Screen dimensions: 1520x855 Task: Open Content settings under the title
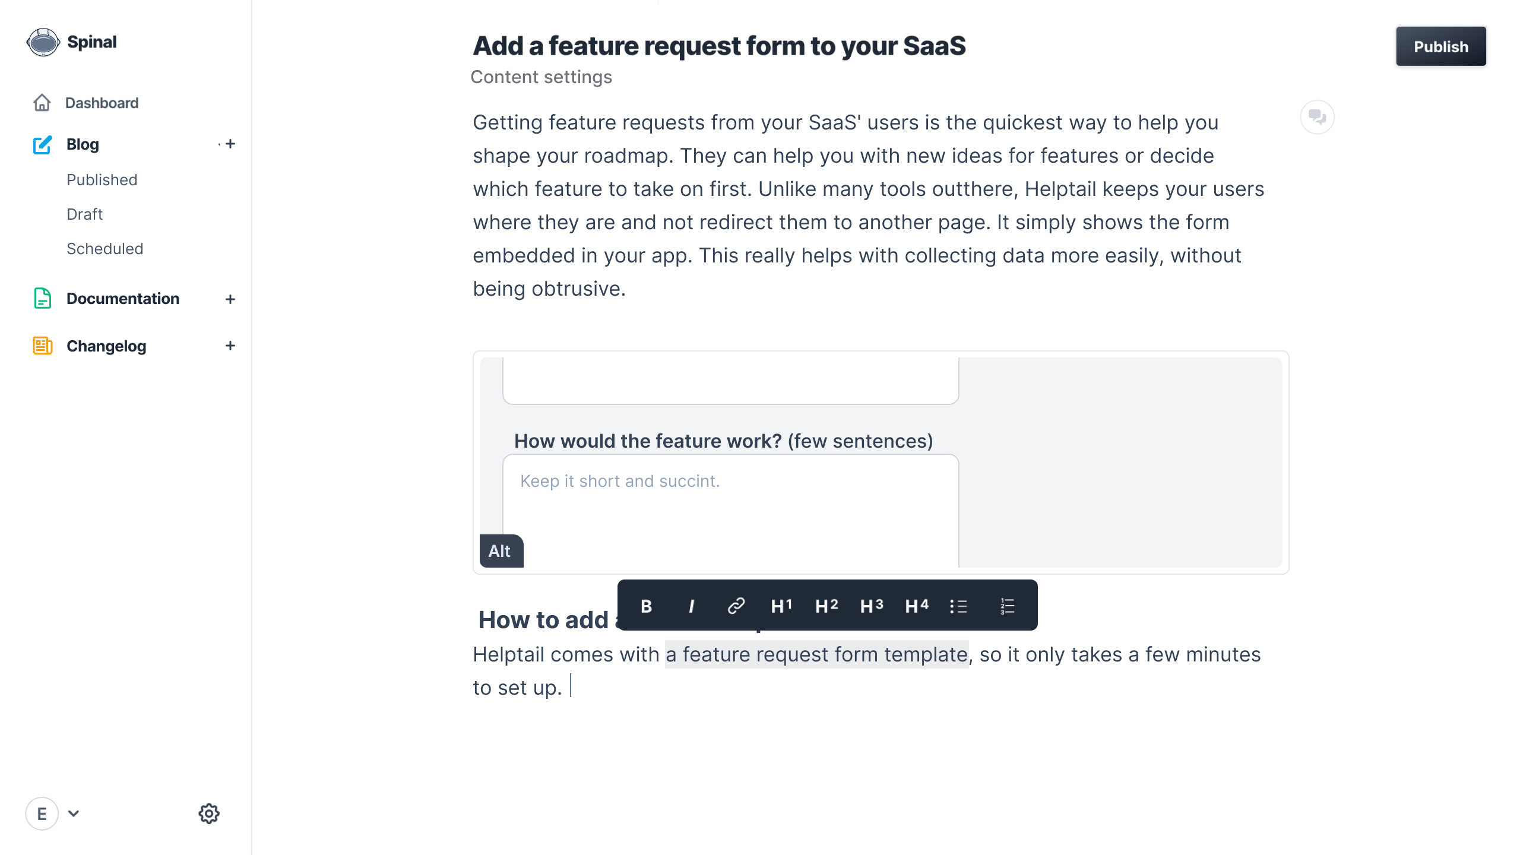pyautogui.click(x=541, y=77)
